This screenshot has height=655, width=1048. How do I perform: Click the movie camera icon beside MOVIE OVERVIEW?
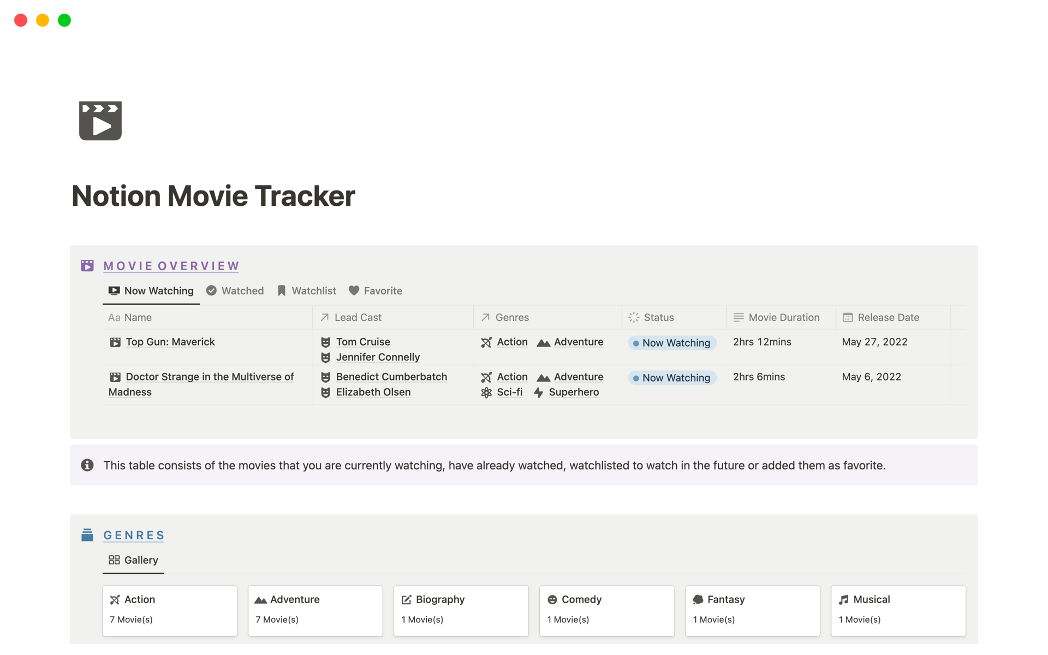pos(87,265)
